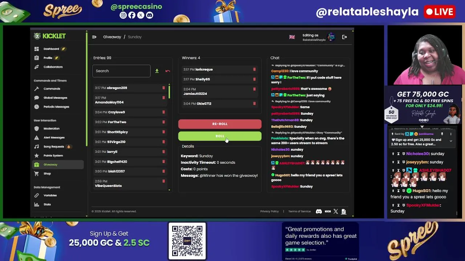Delete entry 93Virgo210
The image size is (465, 261).
pyautogui.click(x=163, y=142)
